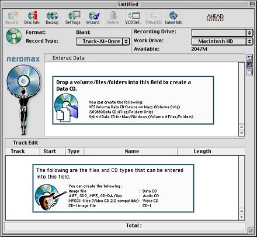Click the VirtualCD toolbar icon
The width and height of the screenshot is (257, 237).
coord(154,18)
